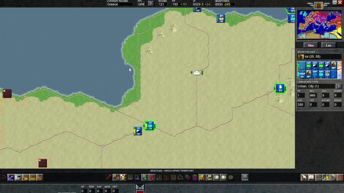Click the gray box with green dots icon

point(245,177)
